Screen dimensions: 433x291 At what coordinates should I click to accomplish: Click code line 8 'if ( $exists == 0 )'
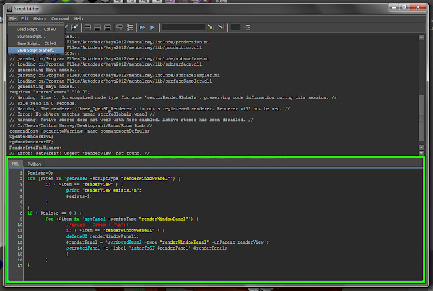54,213
